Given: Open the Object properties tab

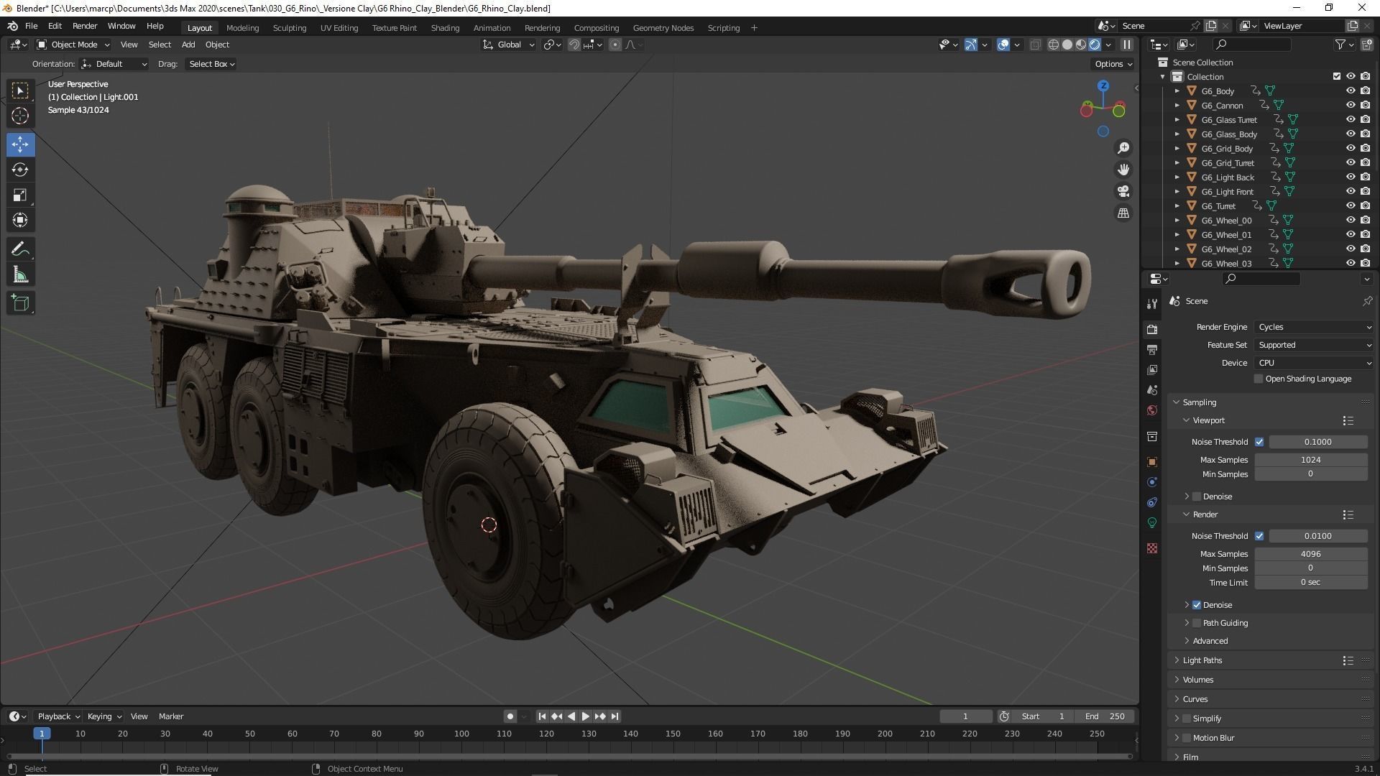Looking at the screenshot, I should tap(1152, 462).
